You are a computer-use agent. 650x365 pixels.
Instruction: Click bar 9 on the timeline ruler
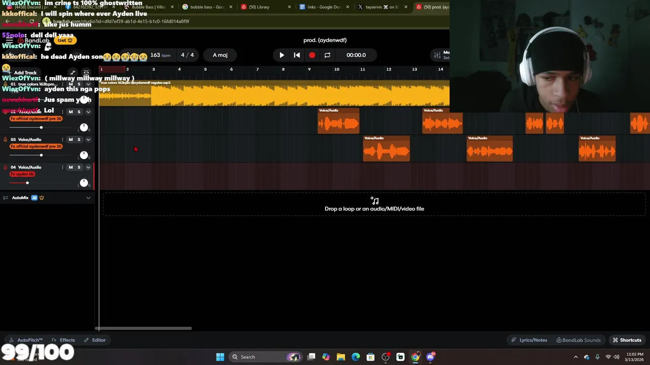coord(309,69)
